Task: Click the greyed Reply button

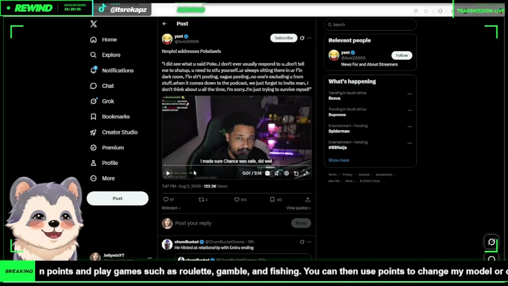Action: [x=301, y=223]
